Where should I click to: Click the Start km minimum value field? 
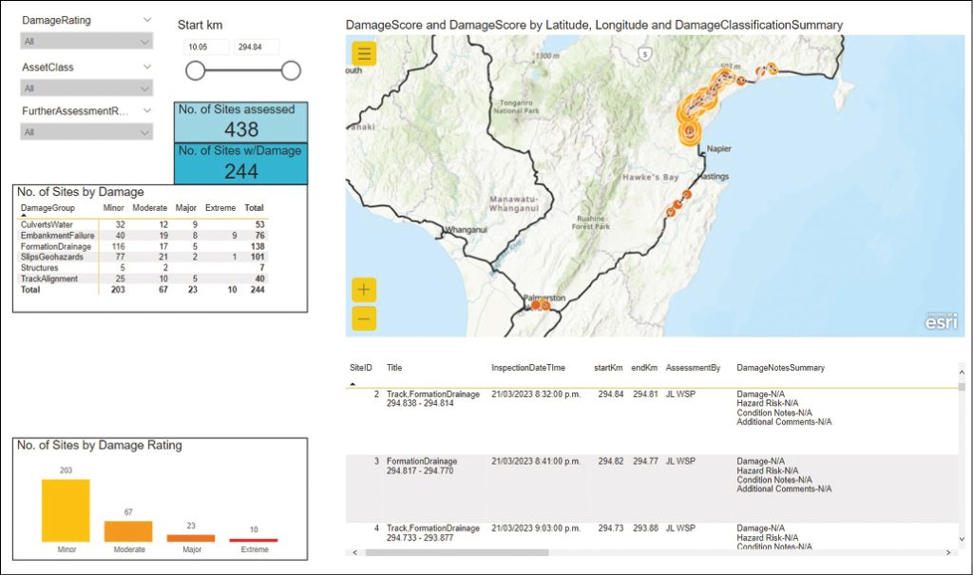pos(207,46)
